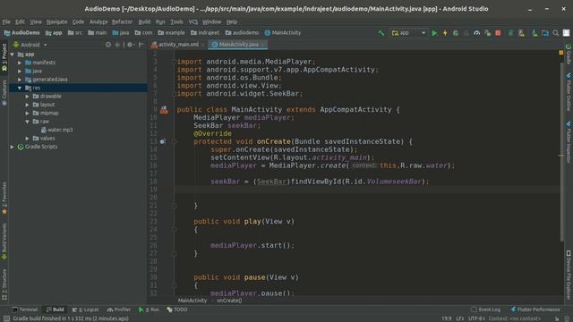Expand the mipmap folder arrow
The image size is (573, 322).
pyautogui.click(x=28, y=113)
